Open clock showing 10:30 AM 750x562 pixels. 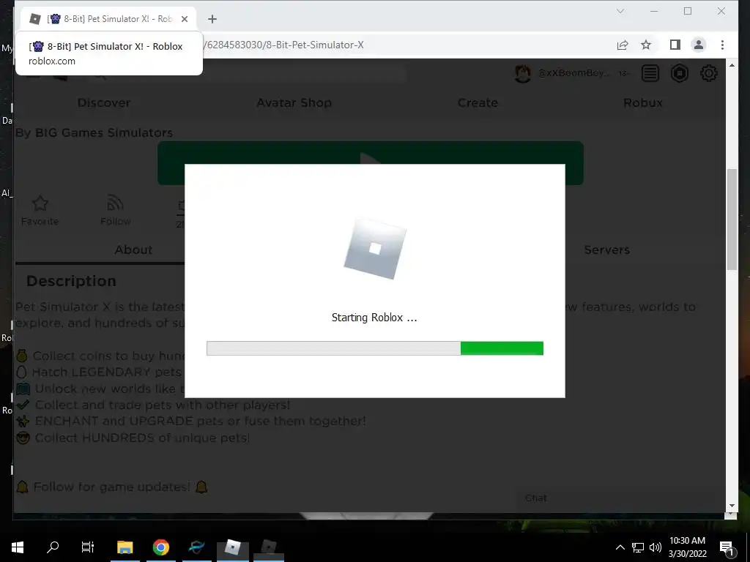[x=687, y=547]
